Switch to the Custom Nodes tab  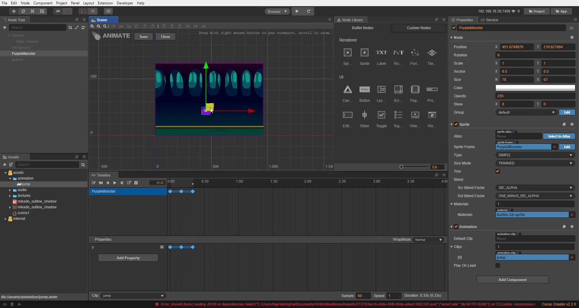pyautogui.click(x=419, y=28)
